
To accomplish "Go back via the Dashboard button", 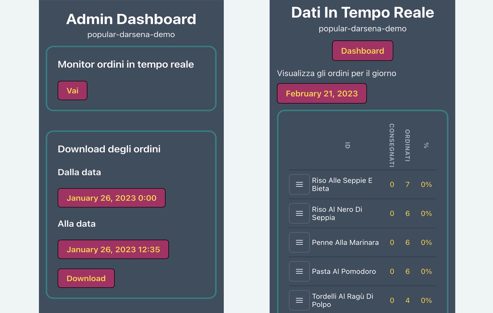I will [x=362, y=51].
